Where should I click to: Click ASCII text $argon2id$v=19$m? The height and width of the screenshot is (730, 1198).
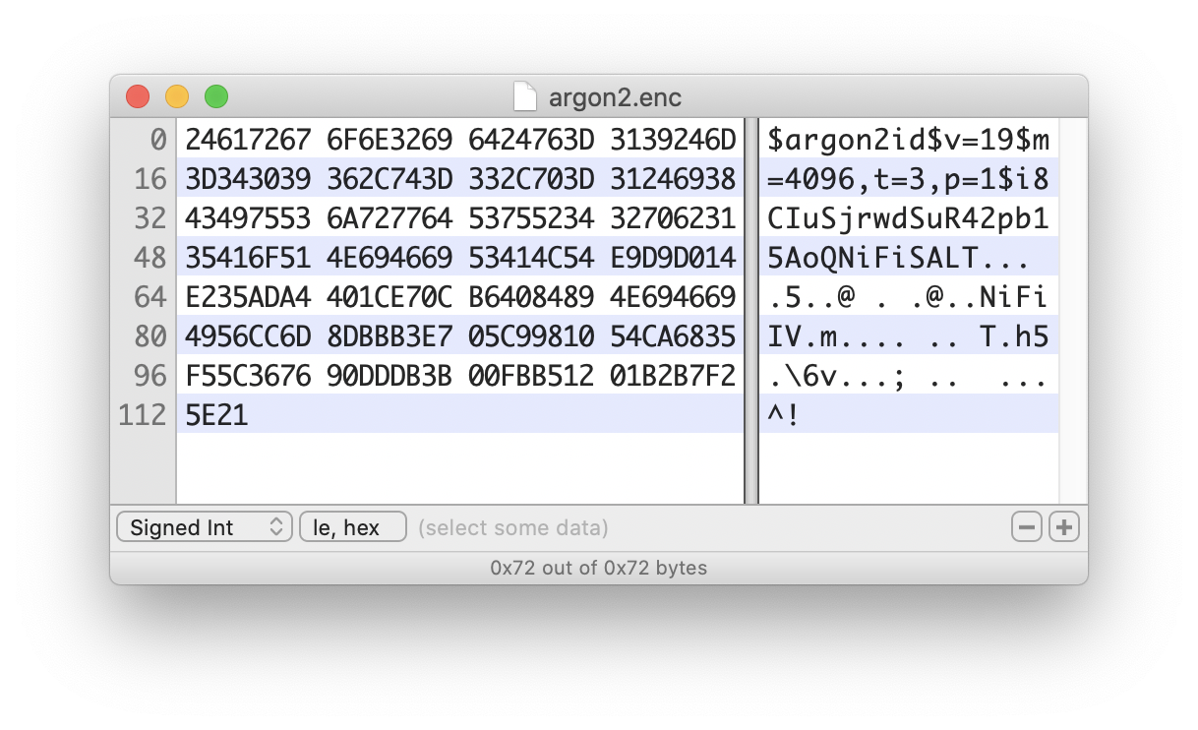coord(907,139)
